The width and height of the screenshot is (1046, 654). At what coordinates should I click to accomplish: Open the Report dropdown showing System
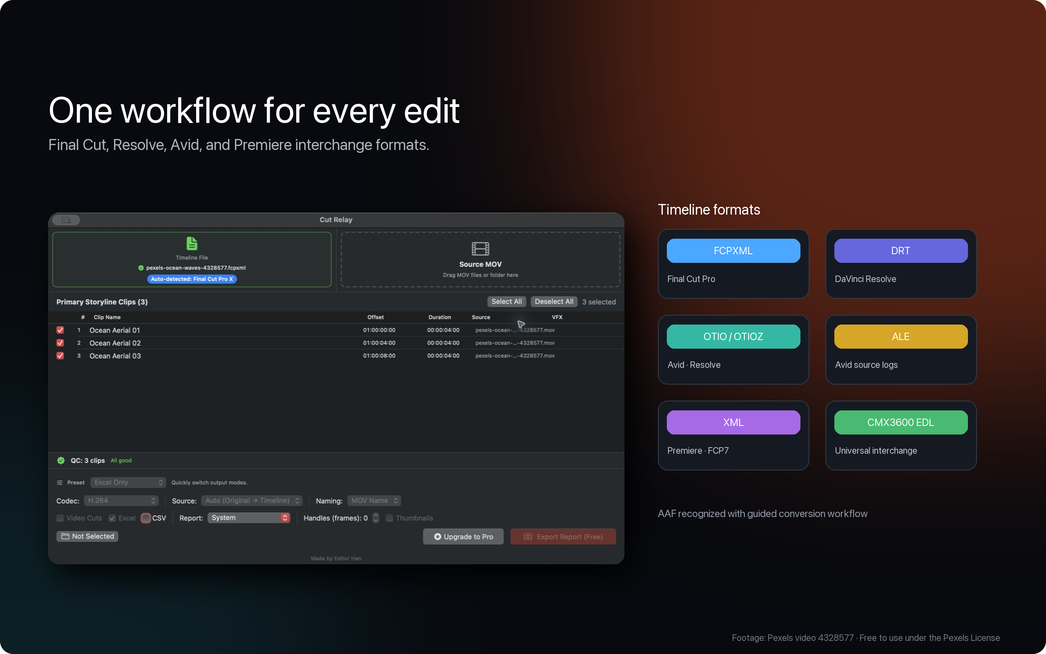pyautogui.click(x=248, y=518)
